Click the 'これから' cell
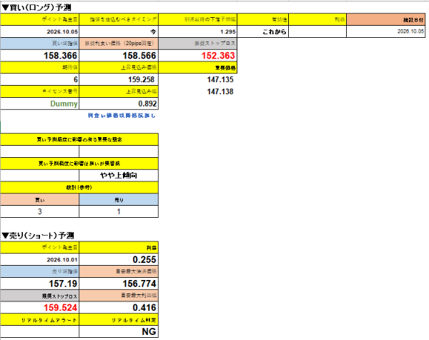429x340 pixels. click(262, 31)
